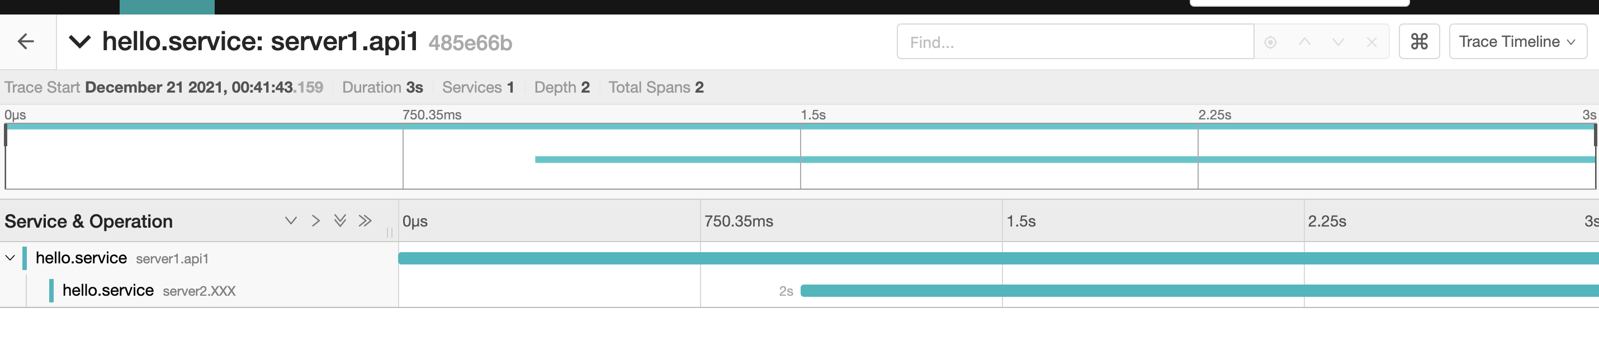Jump to previous search result arrow

1304,42
